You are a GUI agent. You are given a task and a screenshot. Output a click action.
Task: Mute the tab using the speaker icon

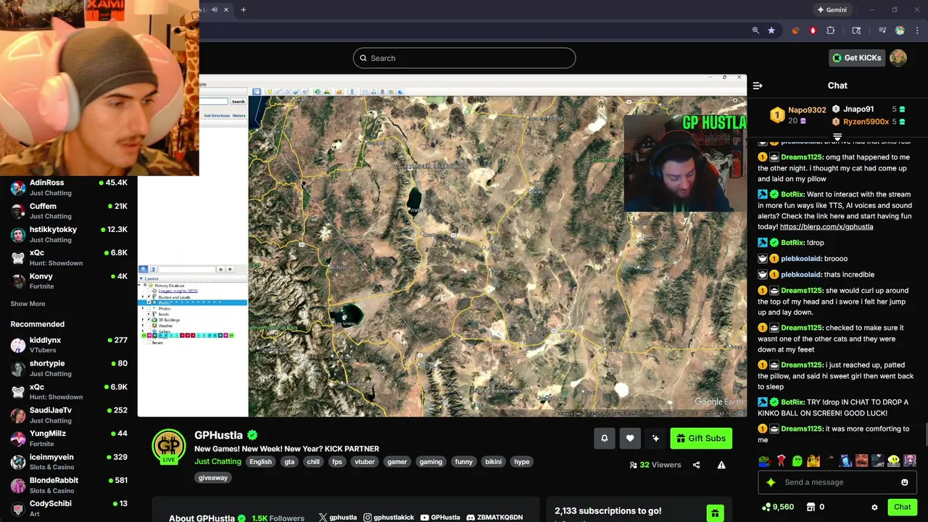click(x=214, y=9)
